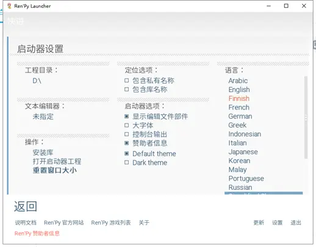Choose French language
Viewport: 316px width, 247px height.
point(239,107)
